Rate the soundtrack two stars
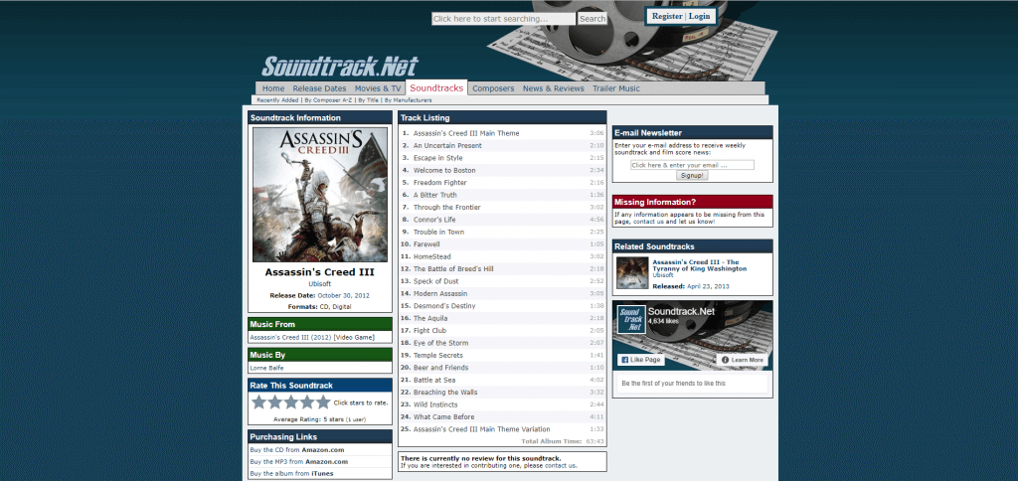The width and height of the screenshot is (1018, 481). click(x=275, y=402)
